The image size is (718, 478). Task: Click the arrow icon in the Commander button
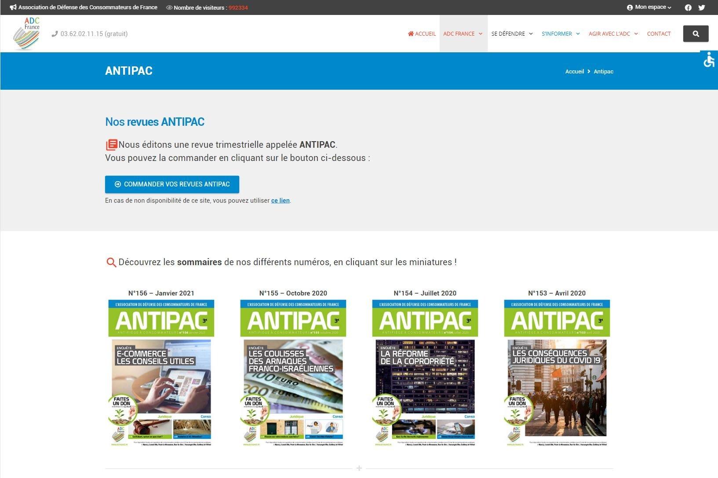click(x=118, y=184)
